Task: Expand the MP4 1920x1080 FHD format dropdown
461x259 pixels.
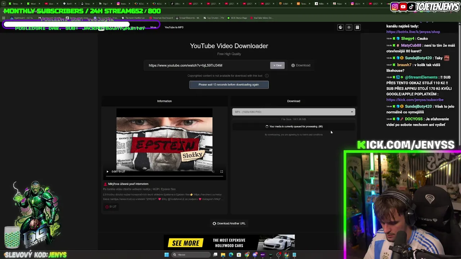Action: click(294, 112)
